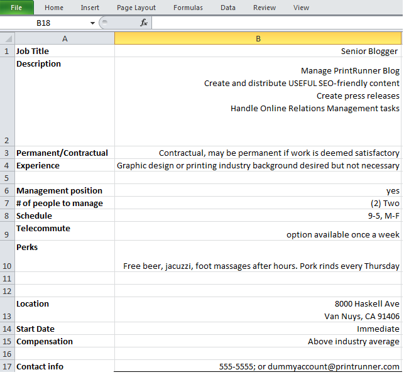Select row 2 header

pyautogui.click(x=7, y=102)
